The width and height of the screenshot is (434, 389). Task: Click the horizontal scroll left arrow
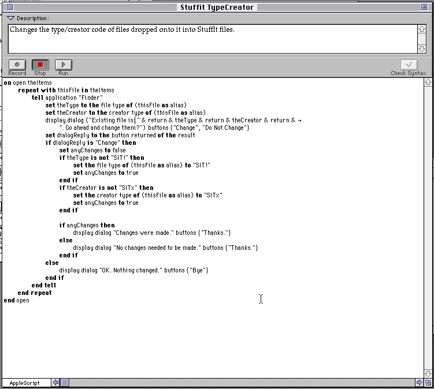click(x=55, y=383)
